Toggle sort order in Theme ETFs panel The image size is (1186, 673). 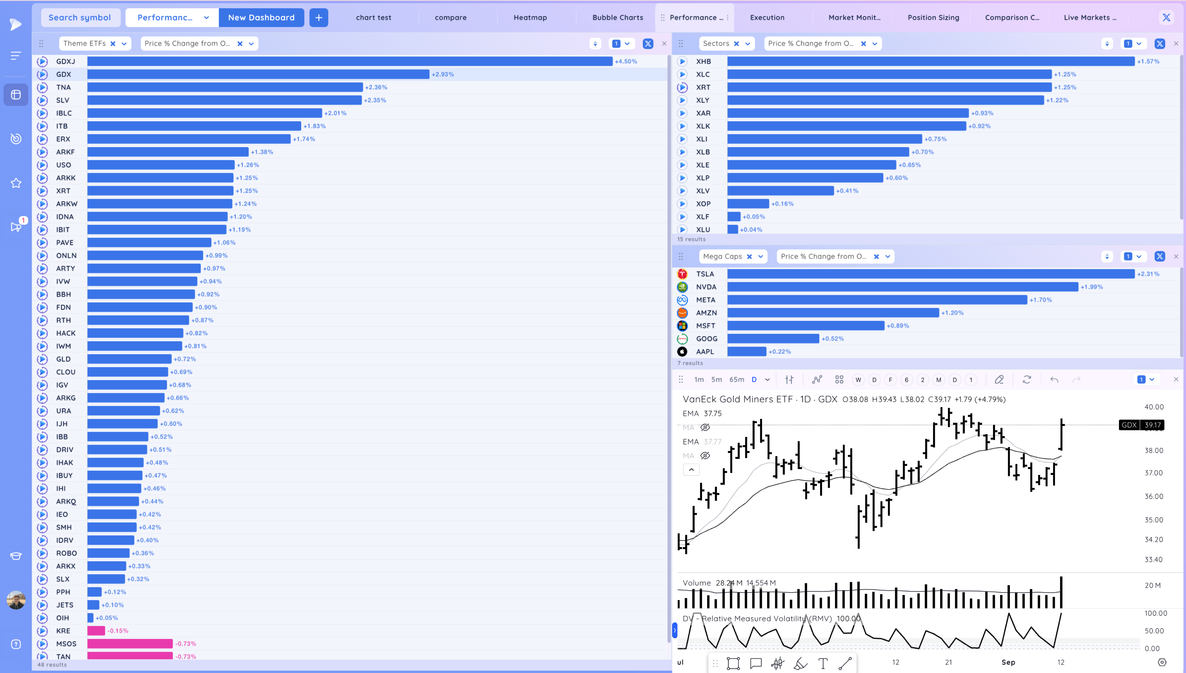click(595, 44)
